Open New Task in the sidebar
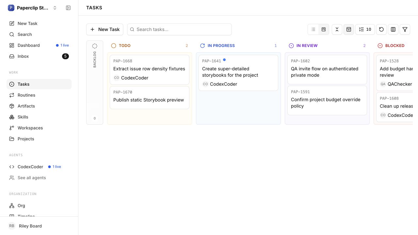 pyautogui.click(x=39, y=23)
